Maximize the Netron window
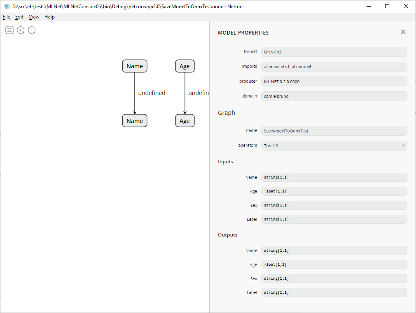 click(387, 6)
